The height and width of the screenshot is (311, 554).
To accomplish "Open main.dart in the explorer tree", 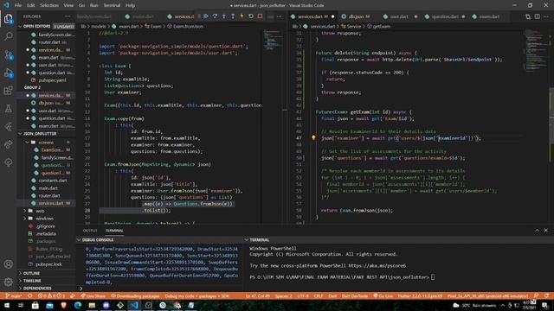I will pos(48,188).
